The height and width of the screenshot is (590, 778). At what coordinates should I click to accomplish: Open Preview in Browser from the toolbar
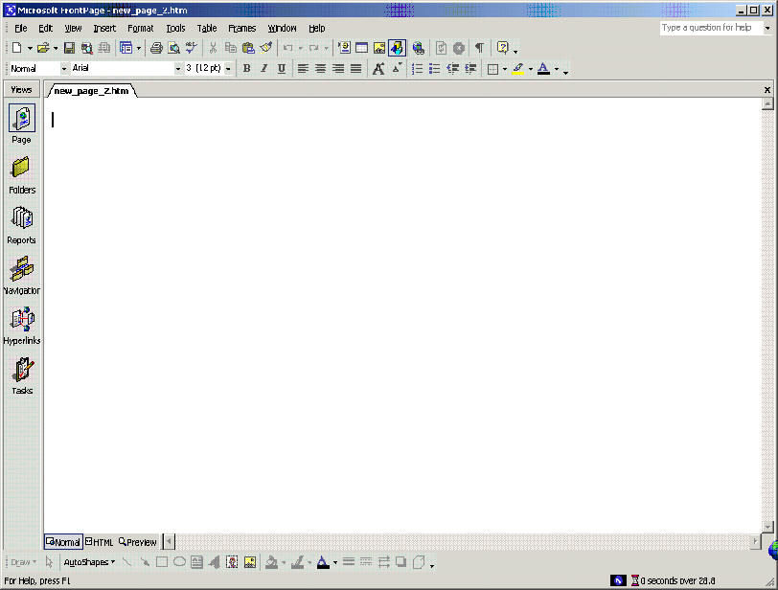coord(173,48)
